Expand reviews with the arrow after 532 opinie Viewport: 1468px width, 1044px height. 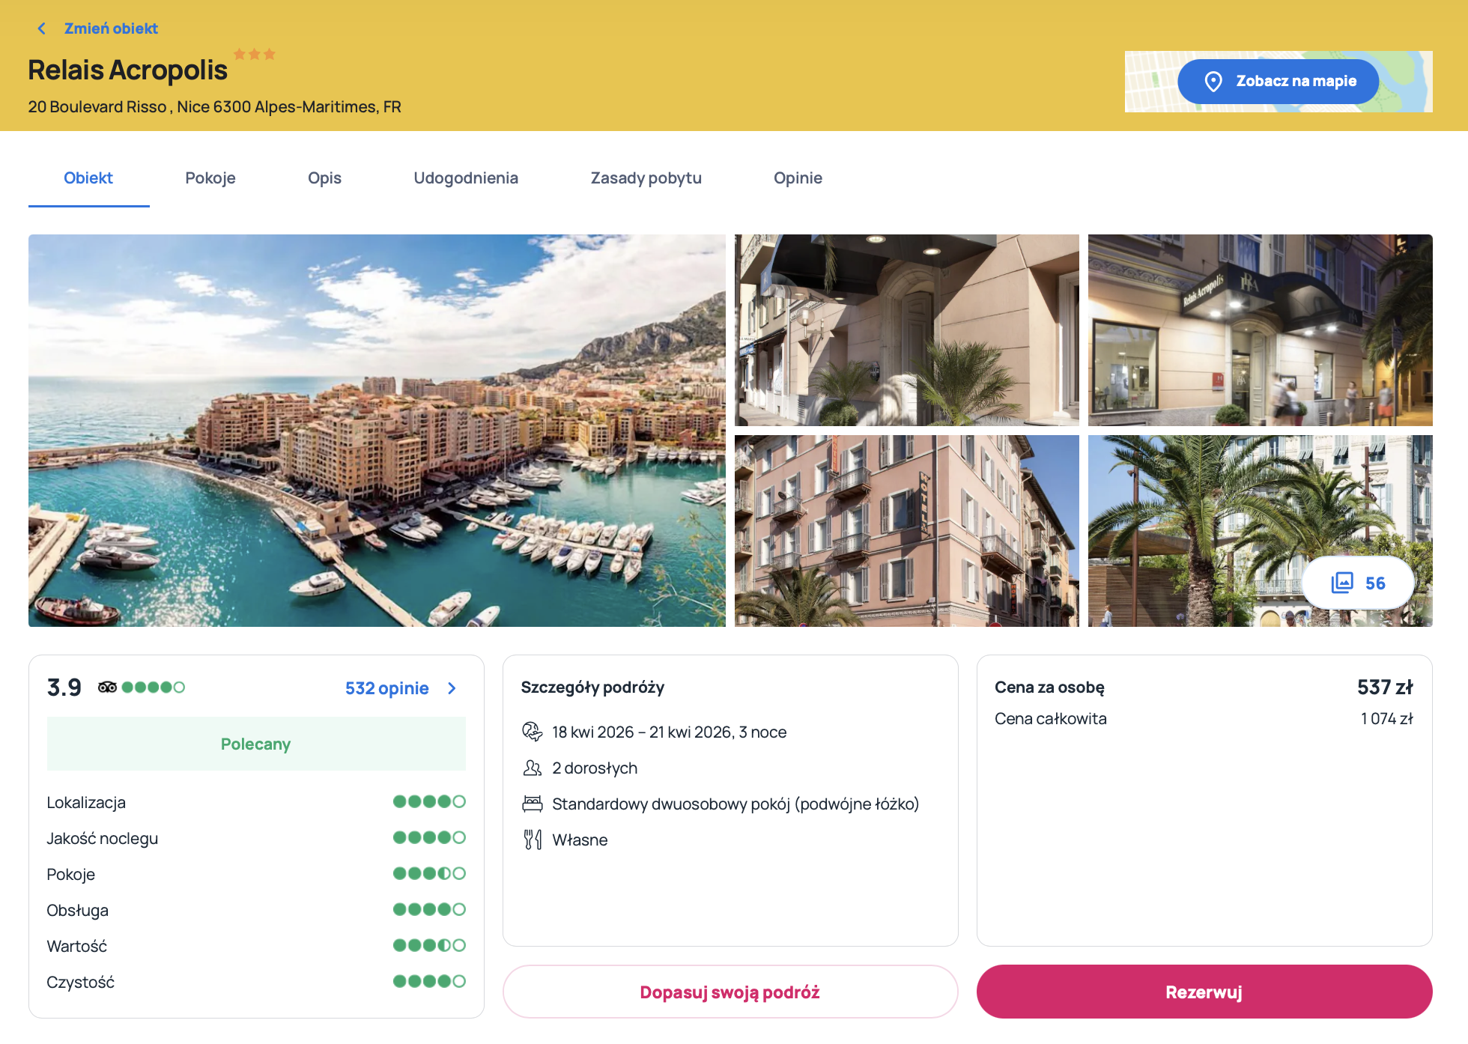452,688
